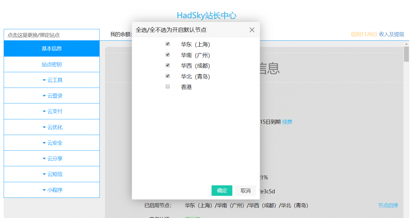This screenshot has width=412, height=218.
Task: Toggle the 华北（青岛）node checkbox
Action: 168,76
